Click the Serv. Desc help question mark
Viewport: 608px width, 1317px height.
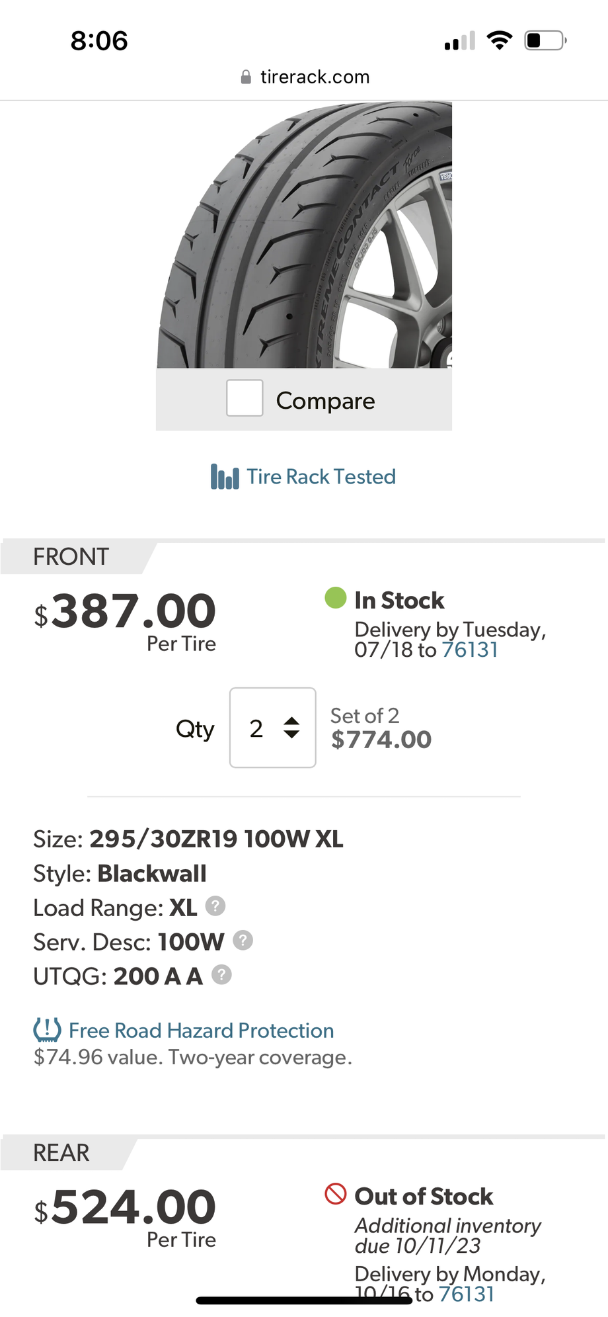click(243, 940)
